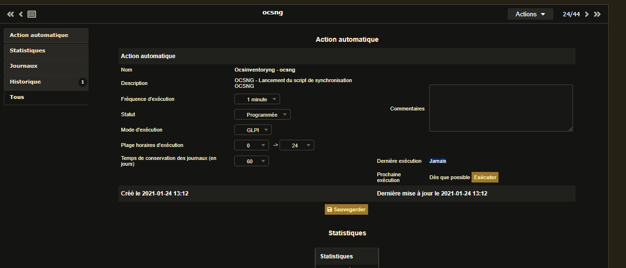Select the Tous tab

tap(46, 97)
